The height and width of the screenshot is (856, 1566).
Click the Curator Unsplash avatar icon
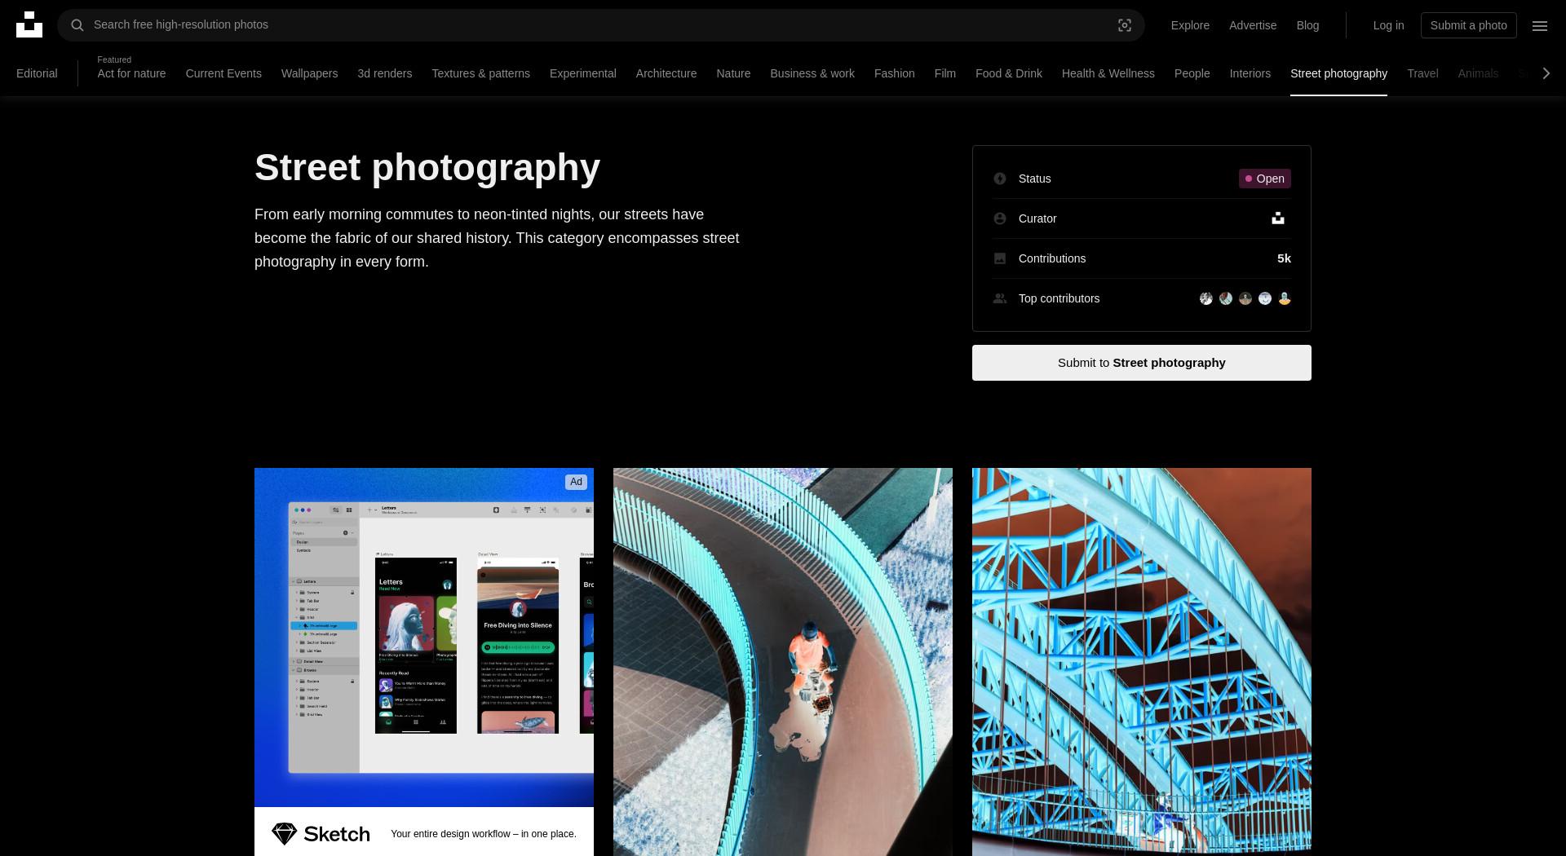1278,218
